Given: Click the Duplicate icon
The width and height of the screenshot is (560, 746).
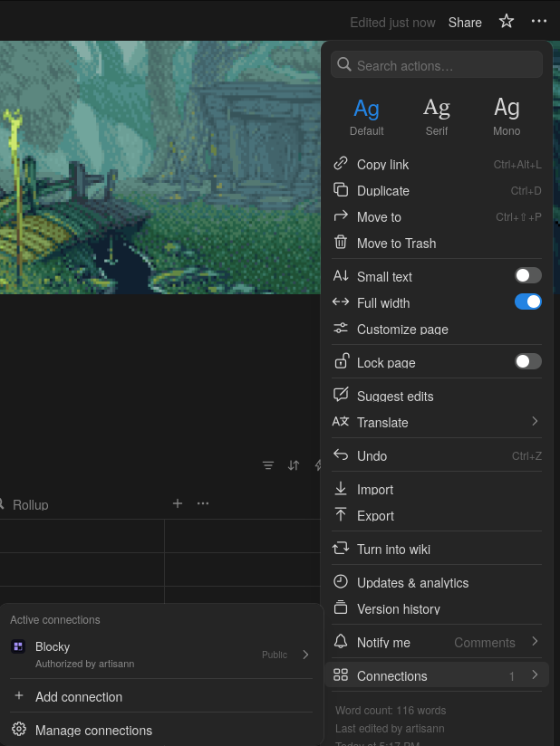Looking at the screenshot, I should pyautogui.click(x=341, y=189).
